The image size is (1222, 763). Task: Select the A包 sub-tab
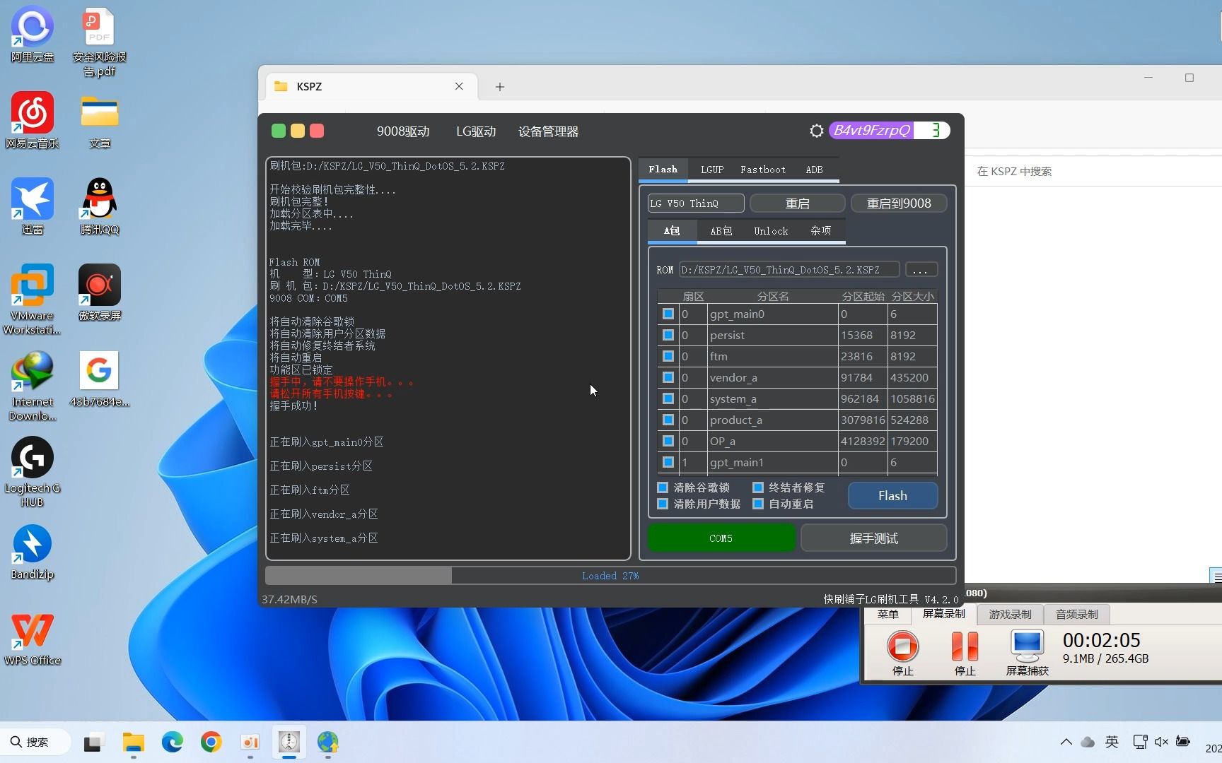[x=672, y=231]
